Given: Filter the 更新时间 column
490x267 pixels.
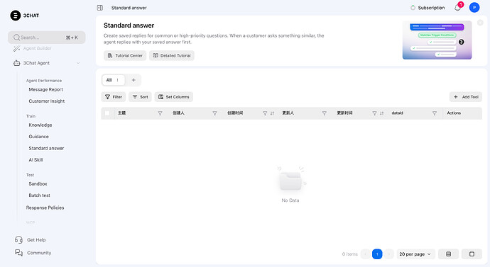Looking at the screenshot, I should [374, 113].
